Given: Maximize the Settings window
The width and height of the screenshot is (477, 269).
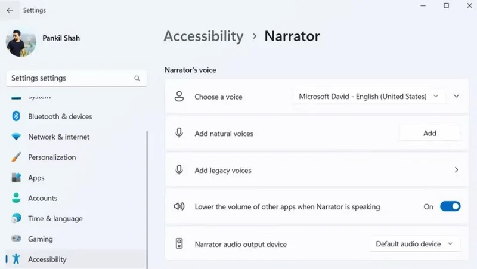Looking at the screenshot, I should pyautogui.click(x=446, y=5).
